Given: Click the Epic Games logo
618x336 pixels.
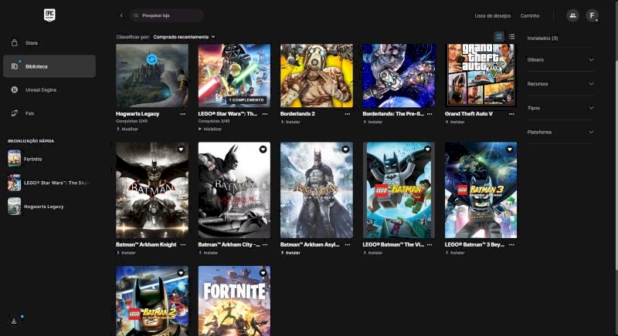Looking at the screenshot, I should (x=49, y=15).
